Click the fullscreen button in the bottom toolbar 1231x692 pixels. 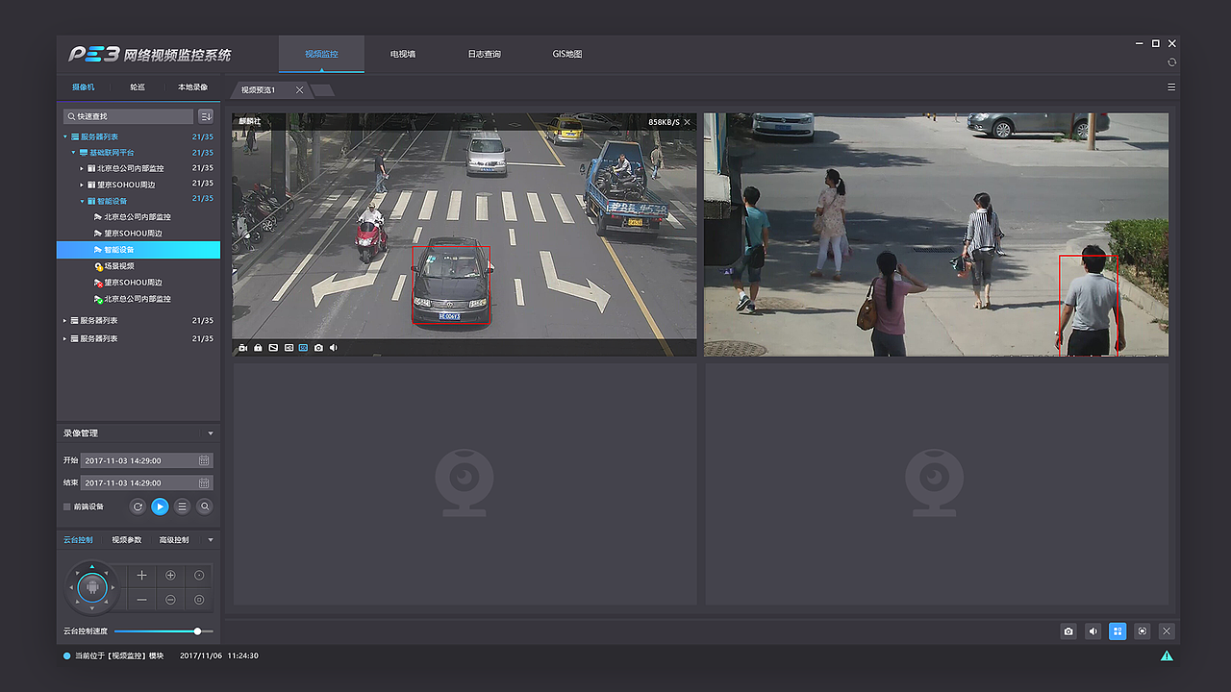pyautogui.click(x=1142, y=631)
